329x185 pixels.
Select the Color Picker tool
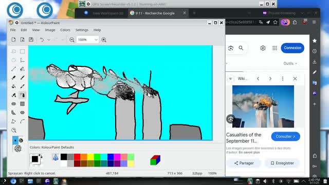(x=22, y=86)
